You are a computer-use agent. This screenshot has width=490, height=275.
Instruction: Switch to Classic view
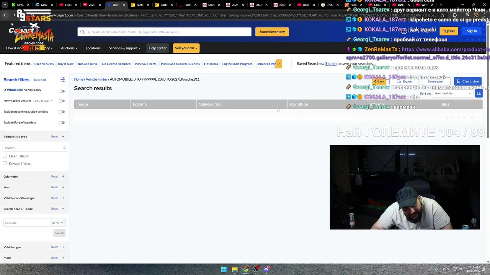point(468,81)
